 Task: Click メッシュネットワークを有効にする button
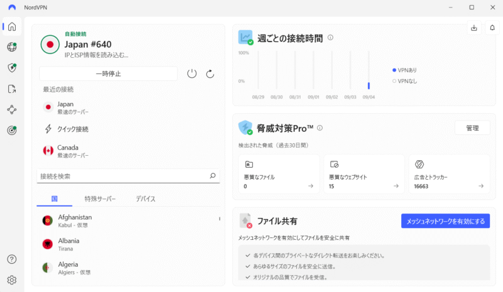click(x=446, y=221)
